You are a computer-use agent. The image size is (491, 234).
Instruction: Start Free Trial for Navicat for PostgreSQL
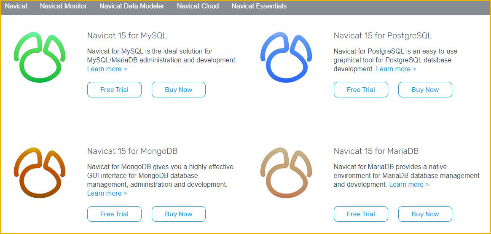[361, 89]
